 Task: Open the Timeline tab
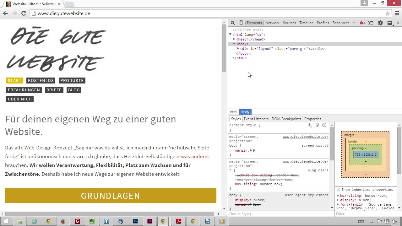306,23
